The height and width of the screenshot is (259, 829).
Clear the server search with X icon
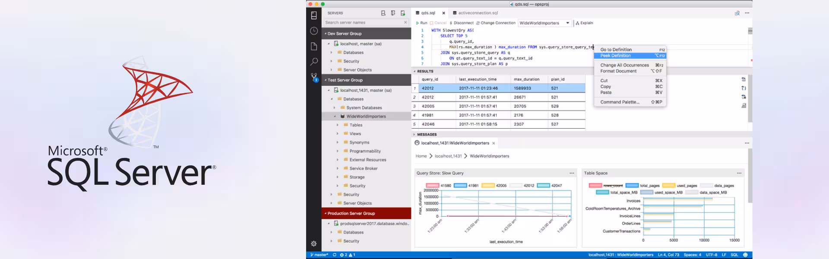[405, 22]
